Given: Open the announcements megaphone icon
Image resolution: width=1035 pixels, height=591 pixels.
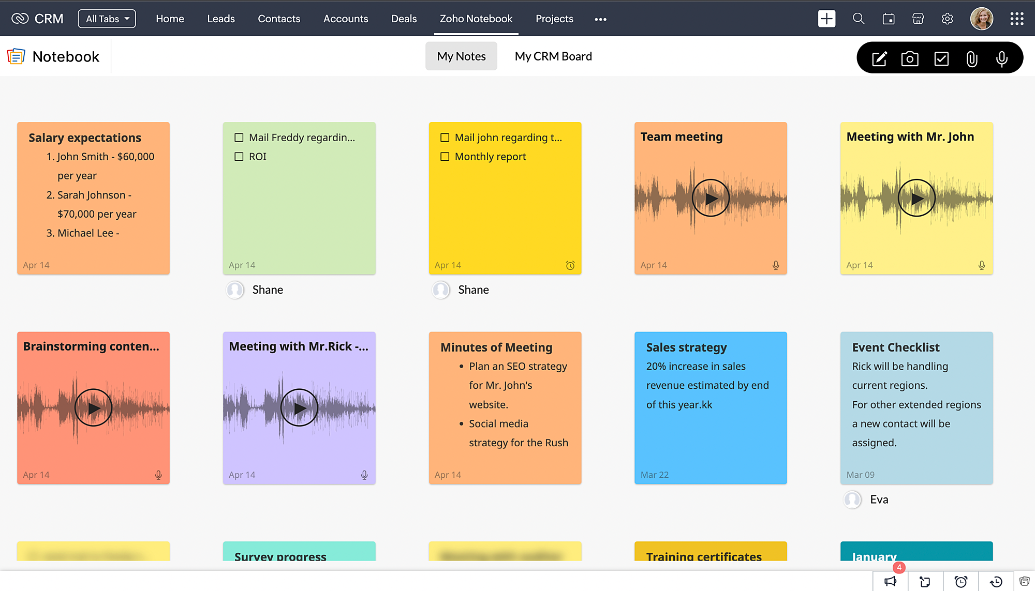Looking at the screenshot, I should tap(890, 582).
